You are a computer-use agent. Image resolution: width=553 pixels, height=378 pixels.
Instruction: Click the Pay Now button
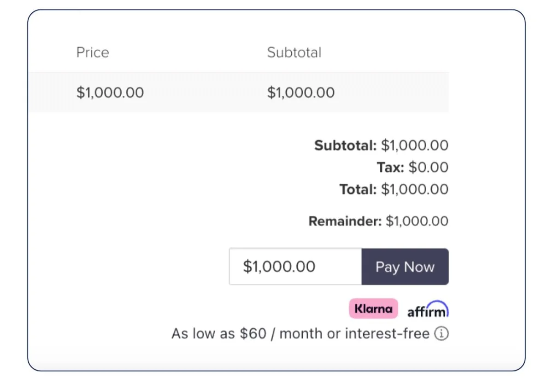[405, 267]
